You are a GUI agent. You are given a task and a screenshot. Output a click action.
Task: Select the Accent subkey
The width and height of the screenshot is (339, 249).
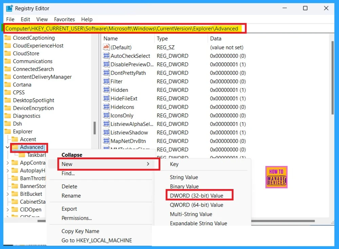coord(28,140)
